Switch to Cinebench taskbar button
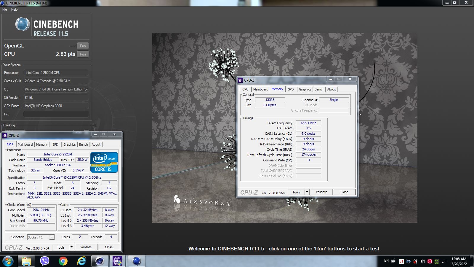Screen dimensions: 474x267 [137, 261]
